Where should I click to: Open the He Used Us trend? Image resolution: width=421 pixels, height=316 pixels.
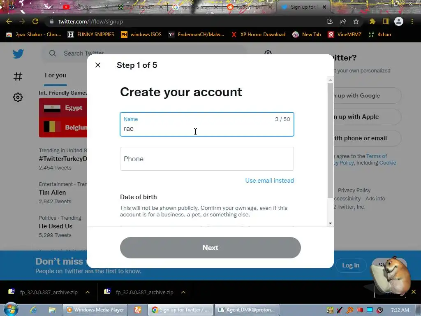pos(56,226)
